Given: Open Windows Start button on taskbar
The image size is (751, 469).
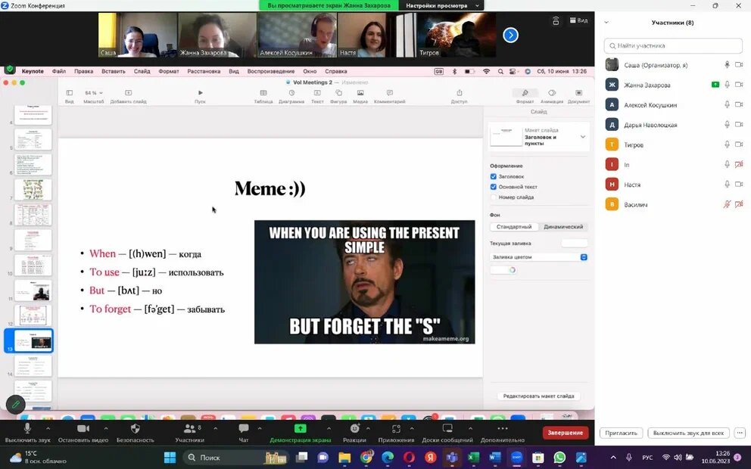Looking at the screenshot, I should pyautogui.click(x=170, y=458).
